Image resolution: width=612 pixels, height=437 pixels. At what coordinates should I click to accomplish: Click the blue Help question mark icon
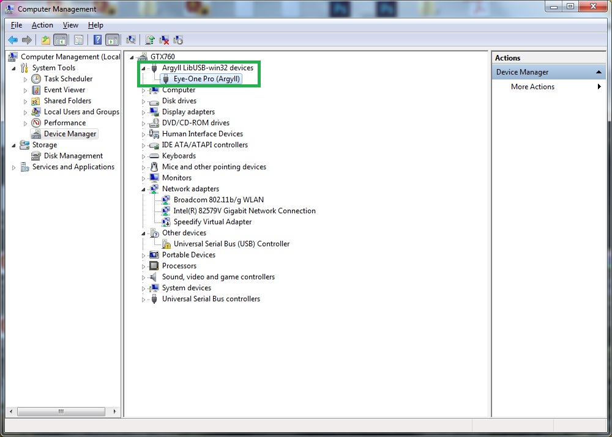point(97,40)
